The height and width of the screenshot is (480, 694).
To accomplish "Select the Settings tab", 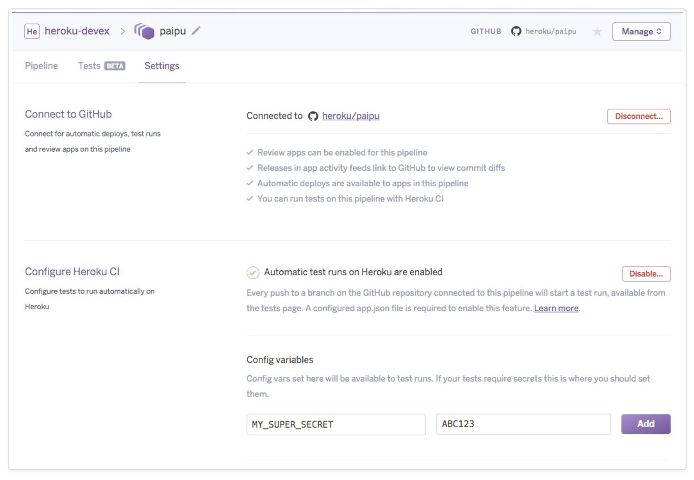I will 162,66.
